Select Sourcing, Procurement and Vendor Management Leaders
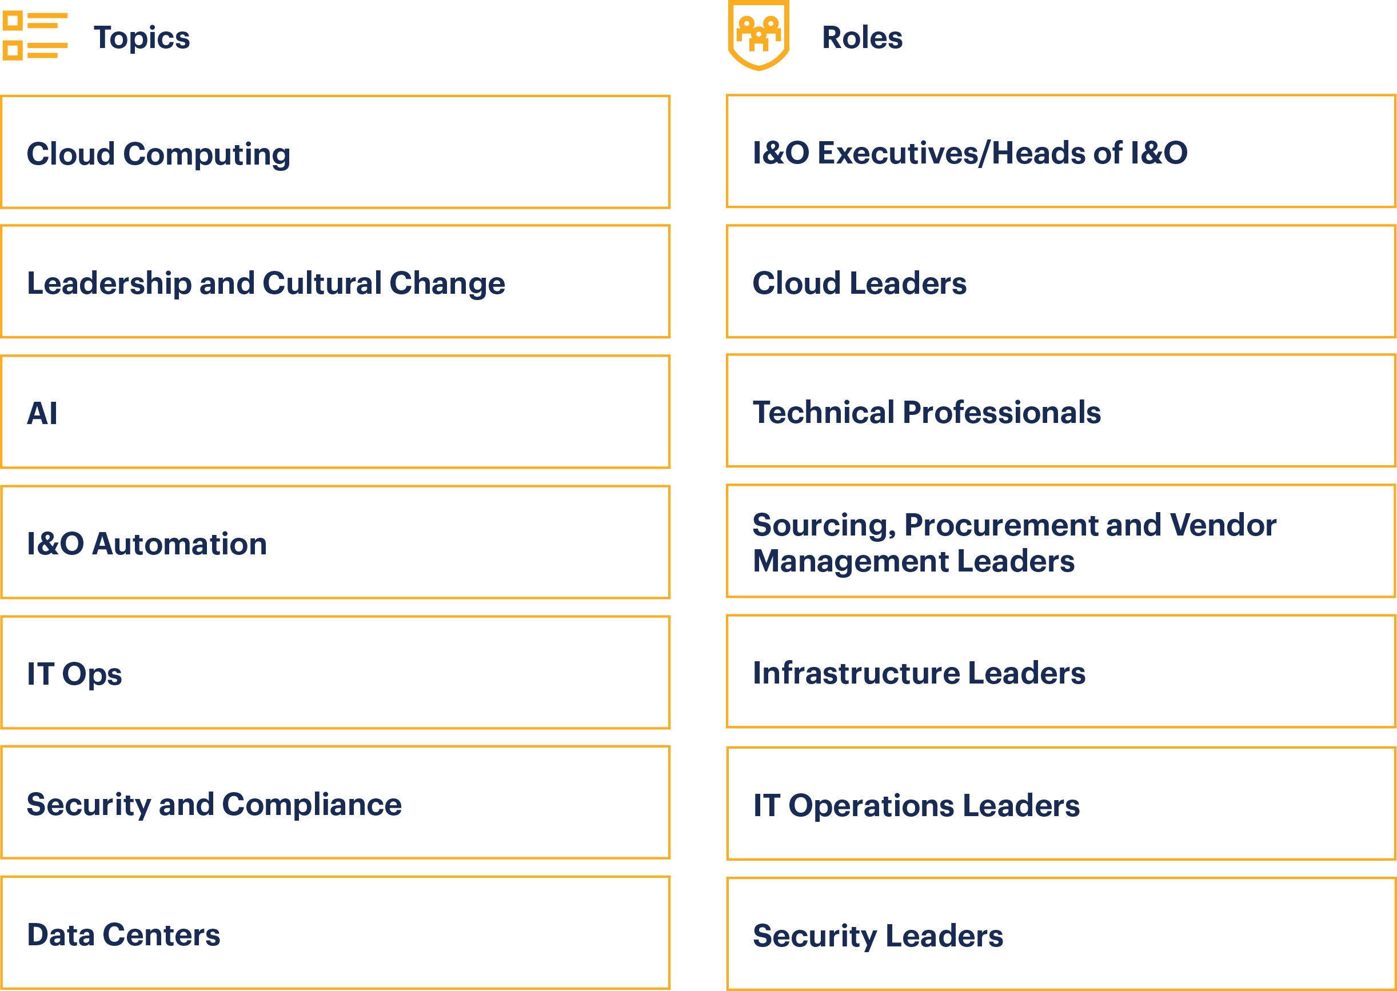This screenshot has height=991, width=1397. coord(1061,541)
